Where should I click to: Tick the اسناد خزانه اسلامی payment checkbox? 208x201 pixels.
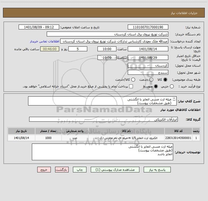click(x=131, y=86)
